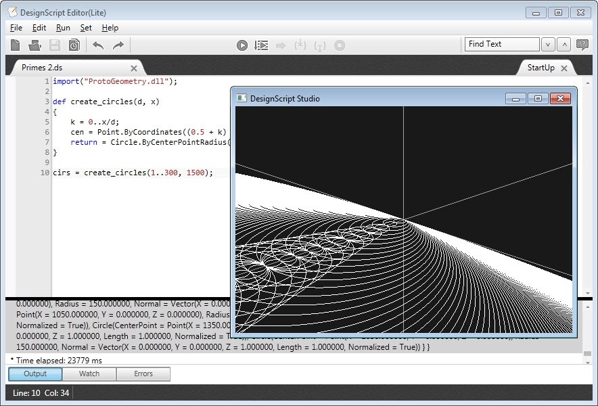Viewport: 598px width, 406px height.
Task: Open the File menu
Action: (16, 28)
